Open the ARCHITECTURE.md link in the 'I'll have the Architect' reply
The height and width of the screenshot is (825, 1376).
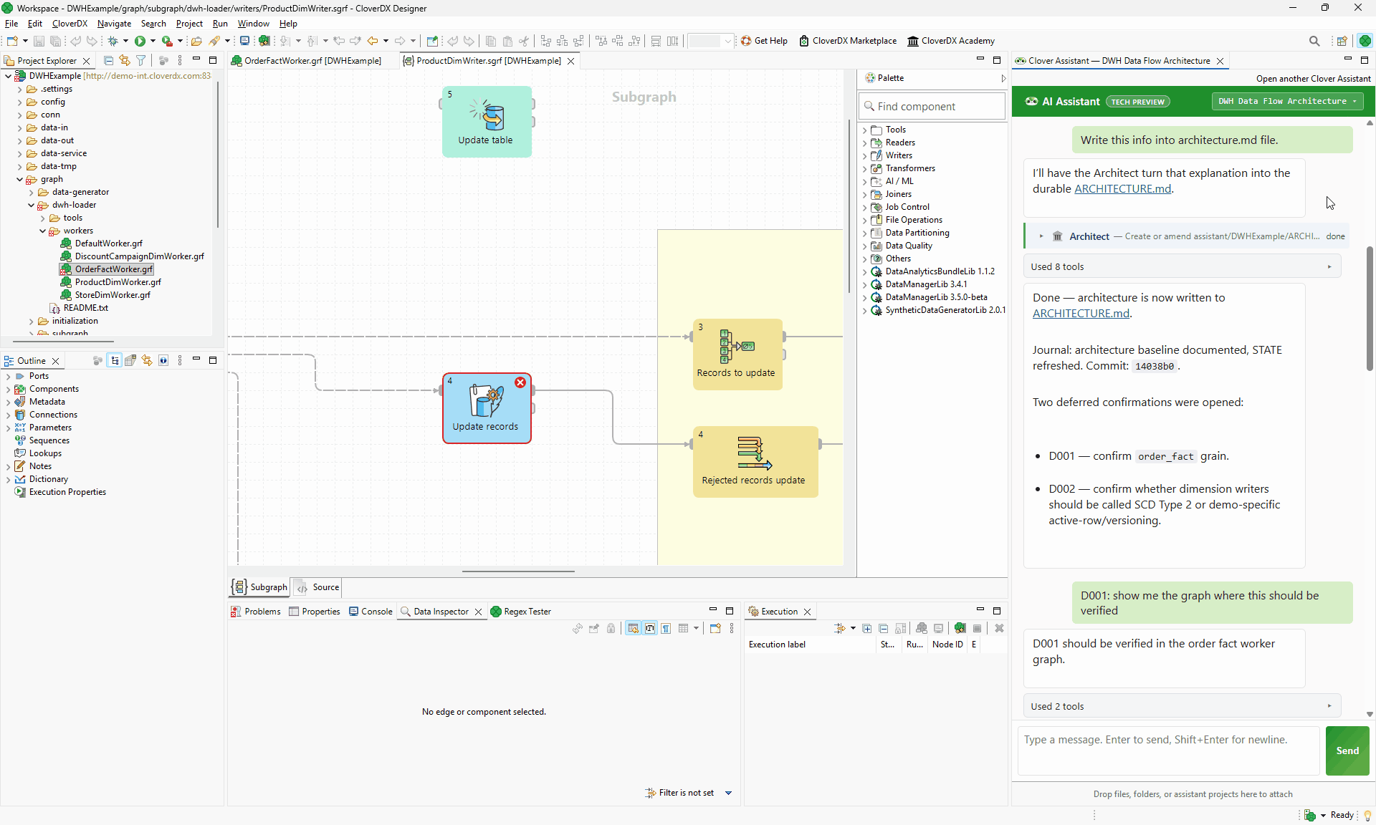click(1123, 189)
